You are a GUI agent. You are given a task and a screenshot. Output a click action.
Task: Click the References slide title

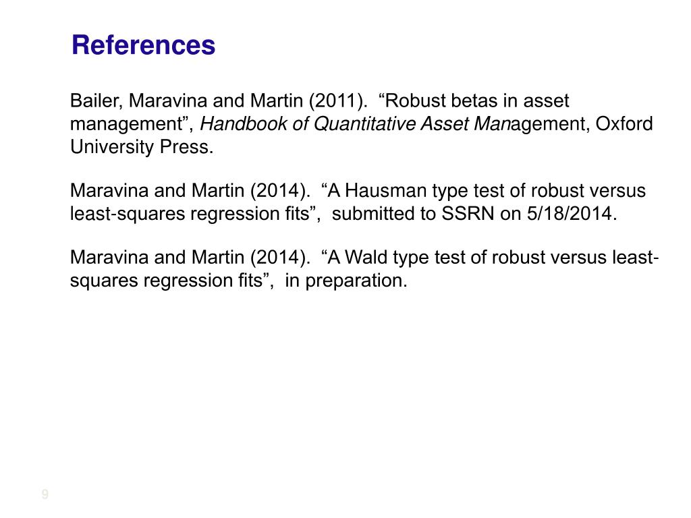click(143, 45)
